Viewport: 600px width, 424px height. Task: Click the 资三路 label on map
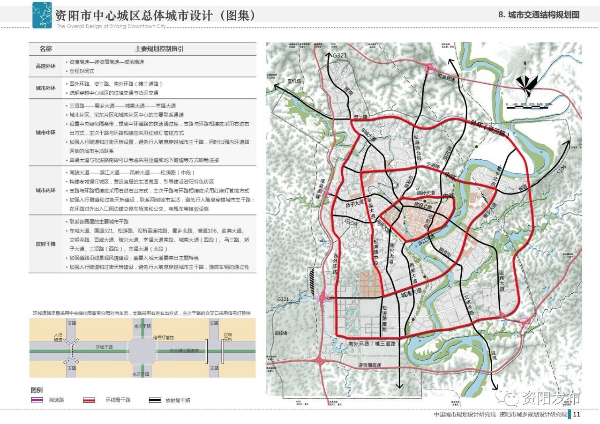point(360,116)
